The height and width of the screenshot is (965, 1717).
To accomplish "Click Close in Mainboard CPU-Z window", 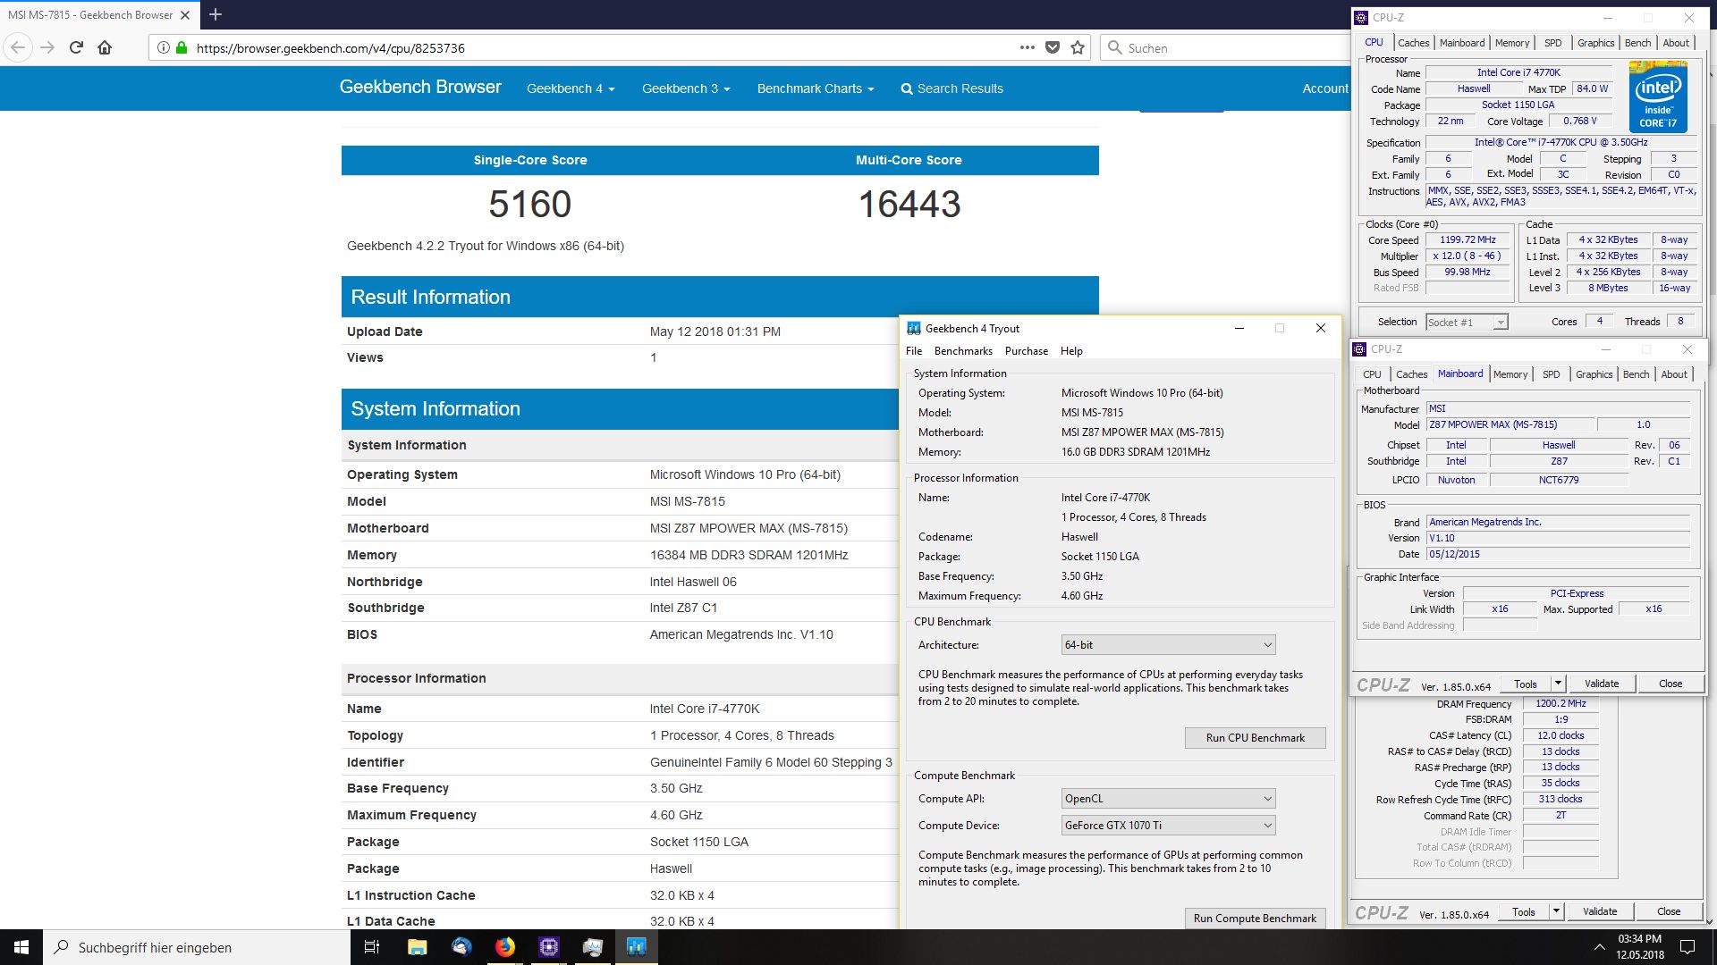I will click(x=1670, y=684).
